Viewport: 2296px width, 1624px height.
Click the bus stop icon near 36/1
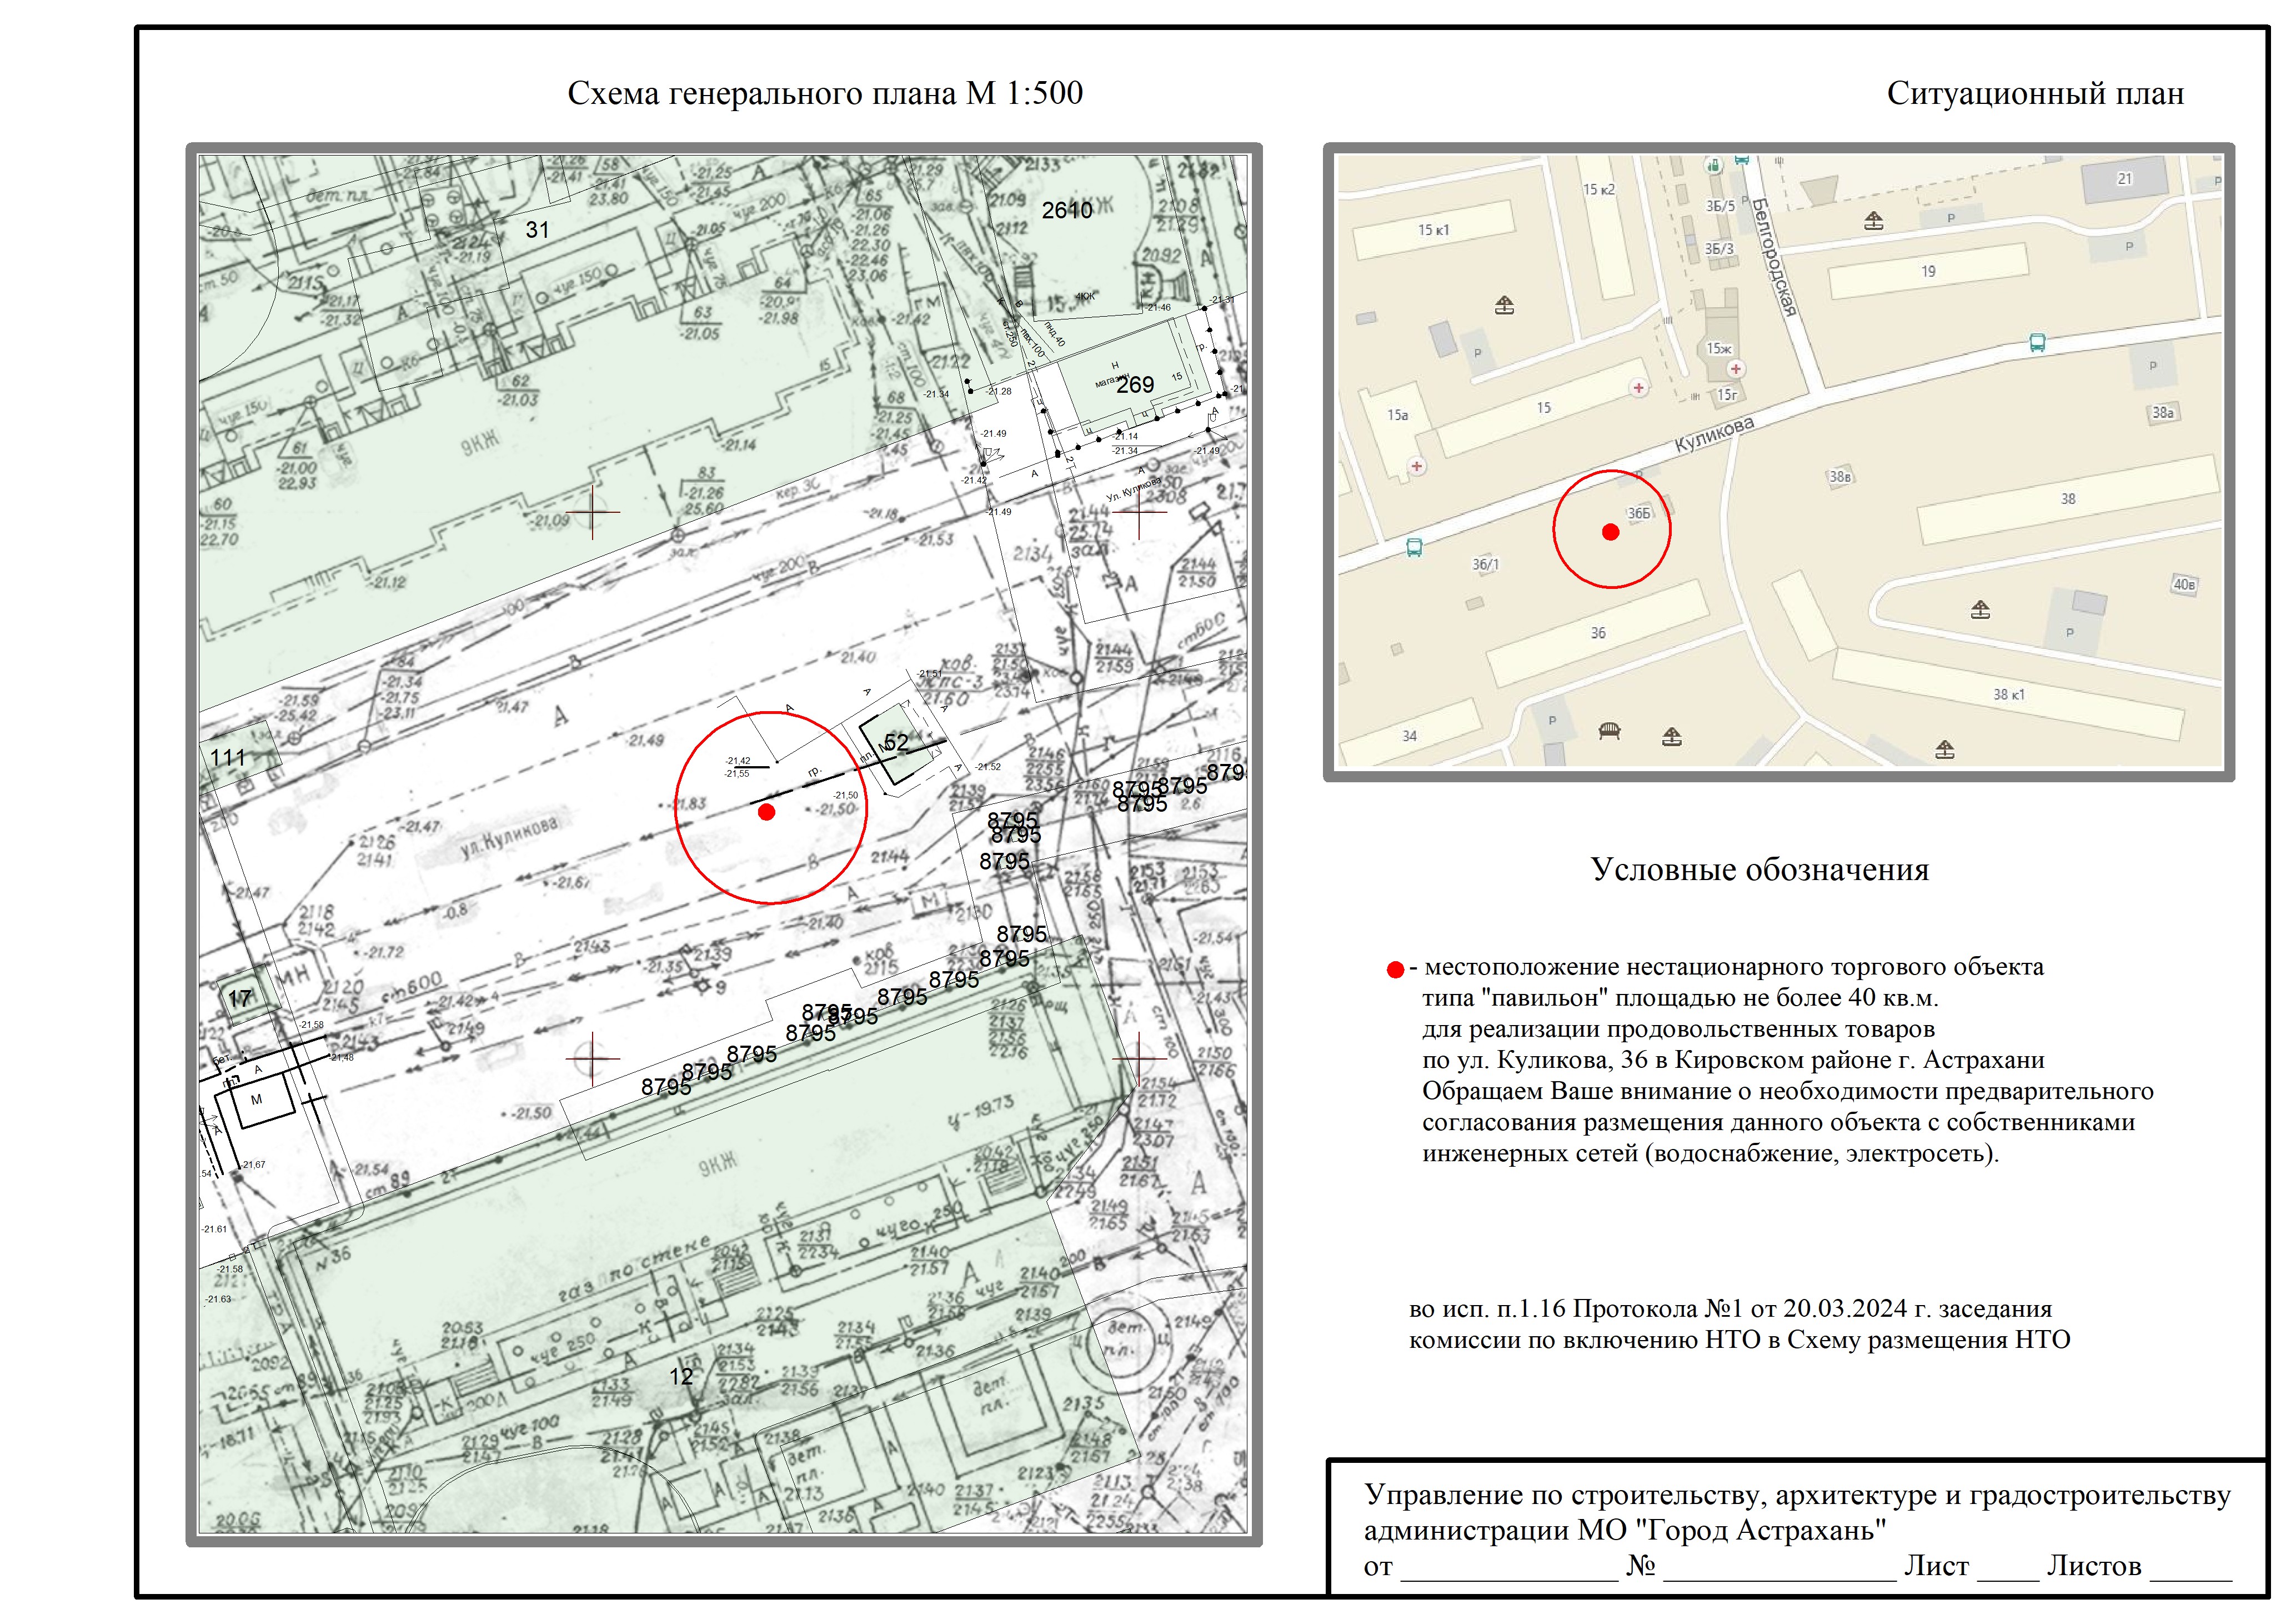pyautogui.click(x=1414, y=547)
